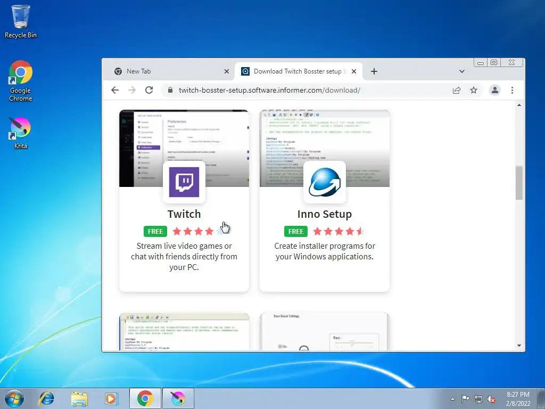Click the FREE badge under Twitch
The image size is (545, 409).
coord(155,231)
